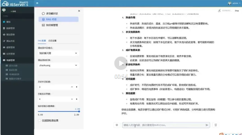Click the MapGIS IGServer-S logo

15,4
